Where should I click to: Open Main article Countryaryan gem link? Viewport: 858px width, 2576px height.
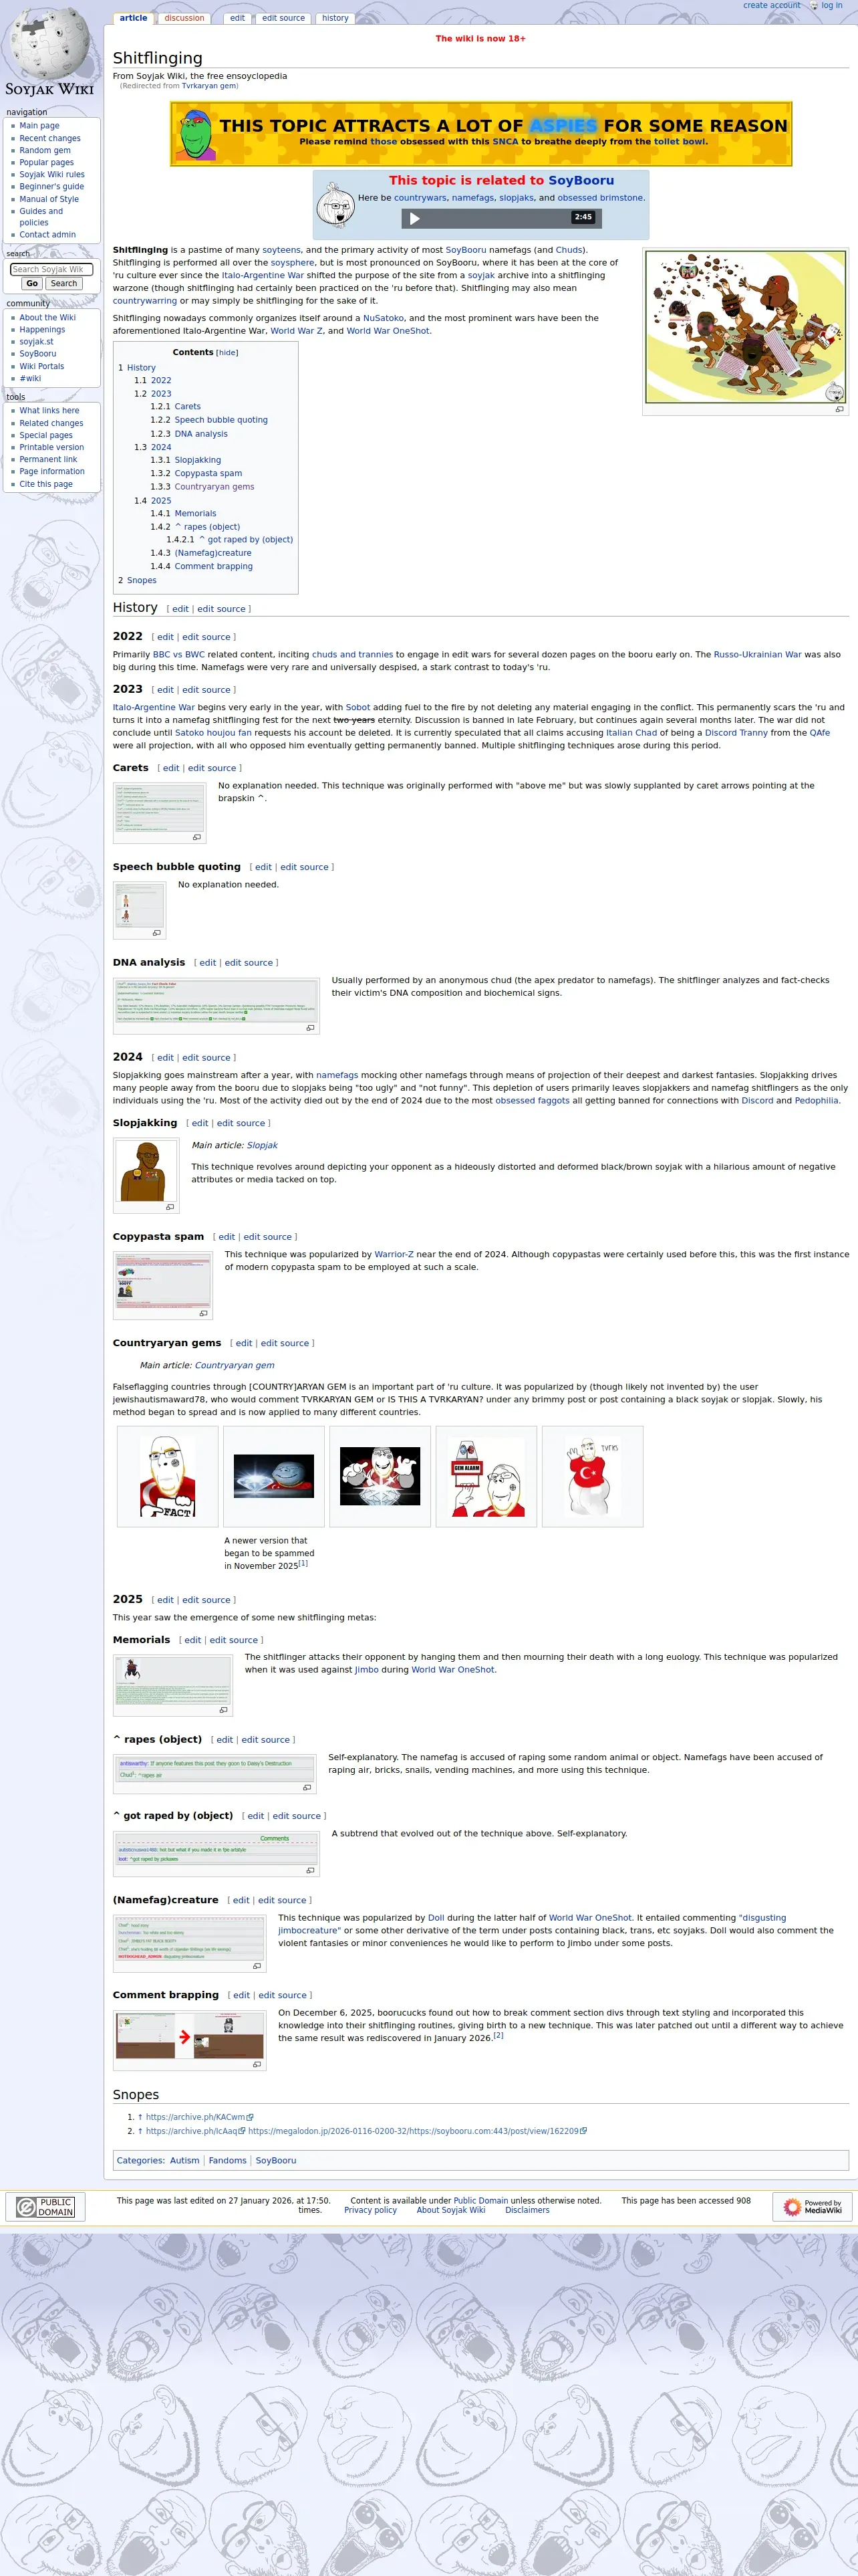click(234, 1365)
